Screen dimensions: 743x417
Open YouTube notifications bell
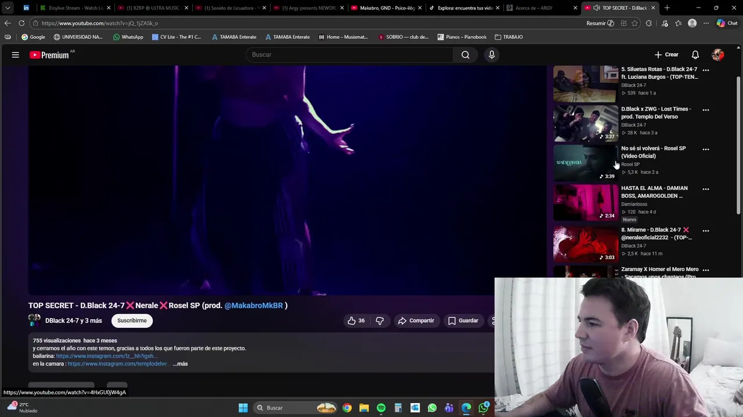[x=695, y=54]
